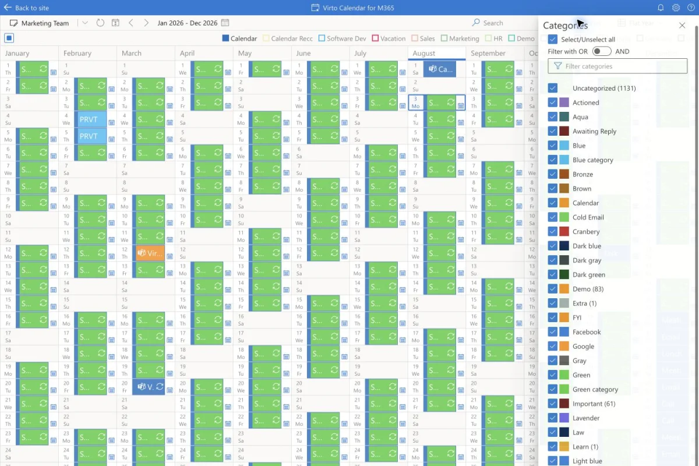Open first PRVT event on February 4

coord(90,119)
